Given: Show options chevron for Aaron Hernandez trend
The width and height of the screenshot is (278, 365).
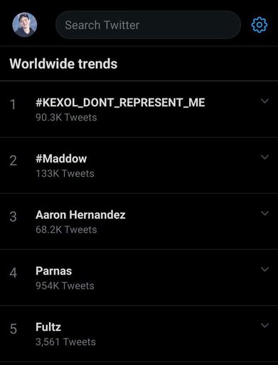Looking at the screenshot, I should (264, 213).
